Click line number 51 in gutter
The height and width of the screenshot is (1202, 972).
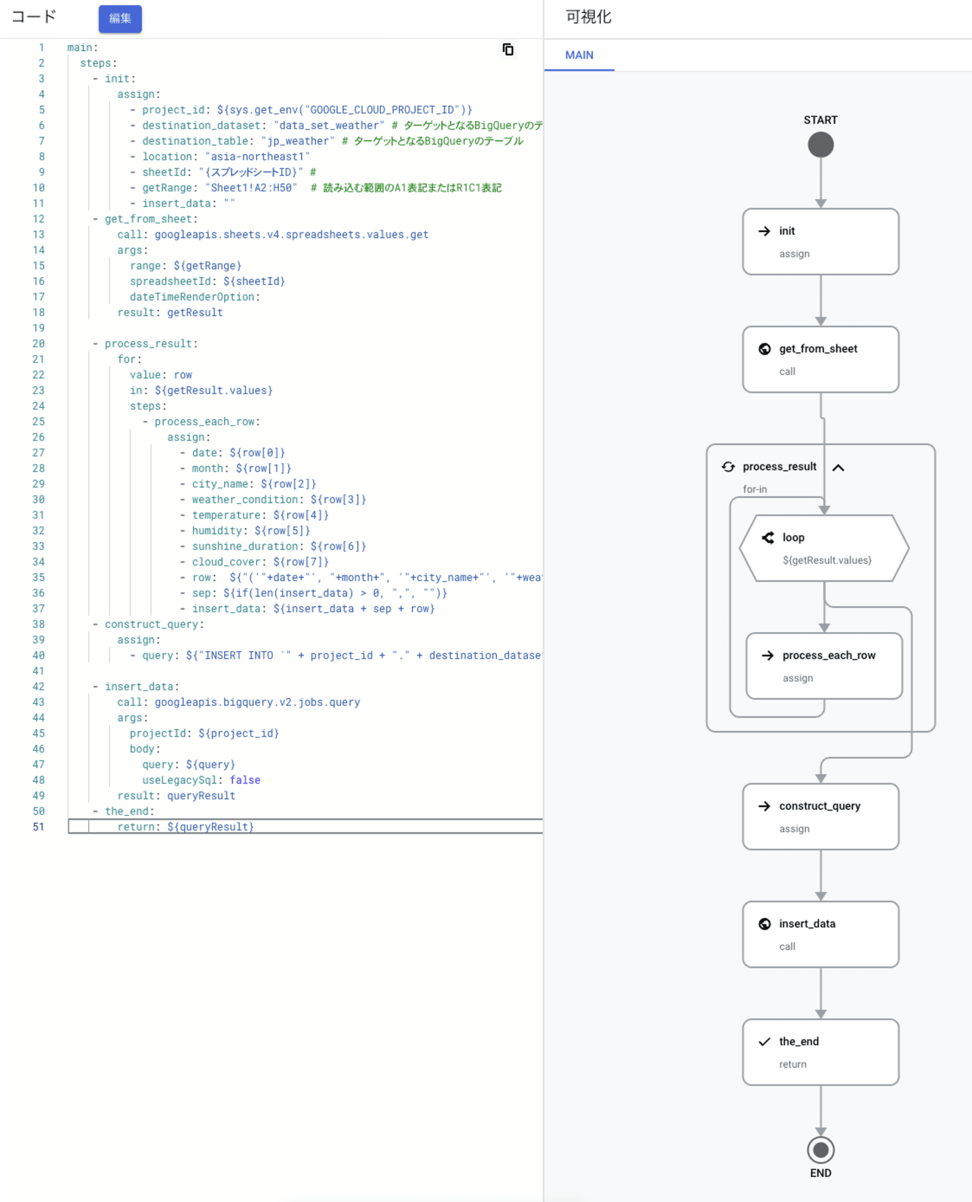coord(38,827)
